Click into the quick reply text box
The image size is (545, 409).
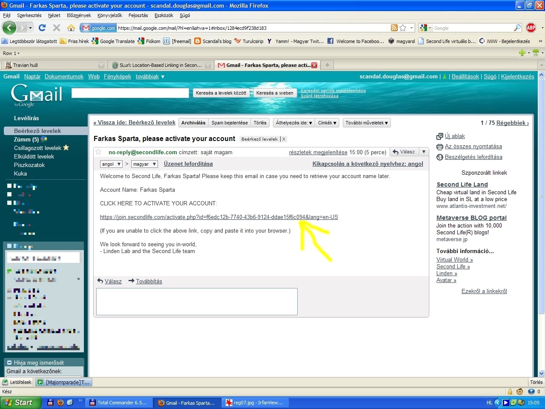pos(197,302)
